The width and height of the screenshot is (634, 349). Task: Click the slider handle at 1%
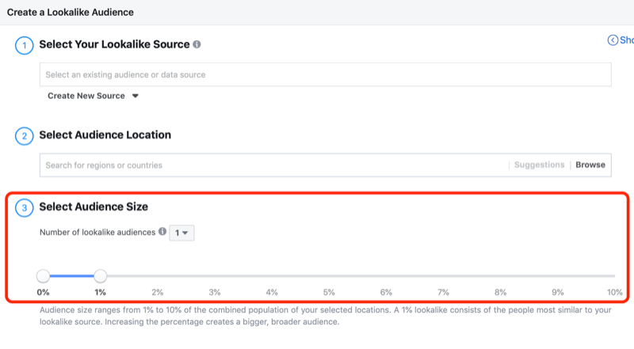[101, 276]
